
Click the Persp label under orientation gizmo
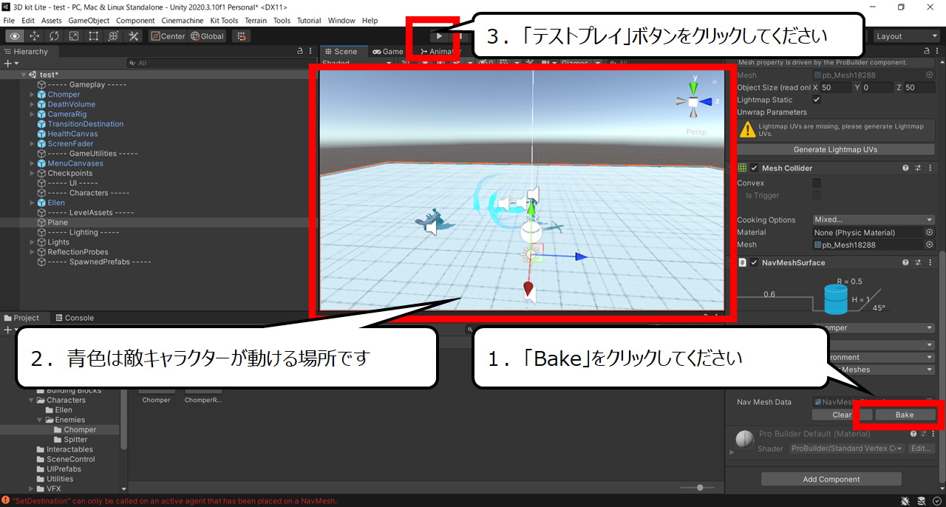(x=695, y=132)
